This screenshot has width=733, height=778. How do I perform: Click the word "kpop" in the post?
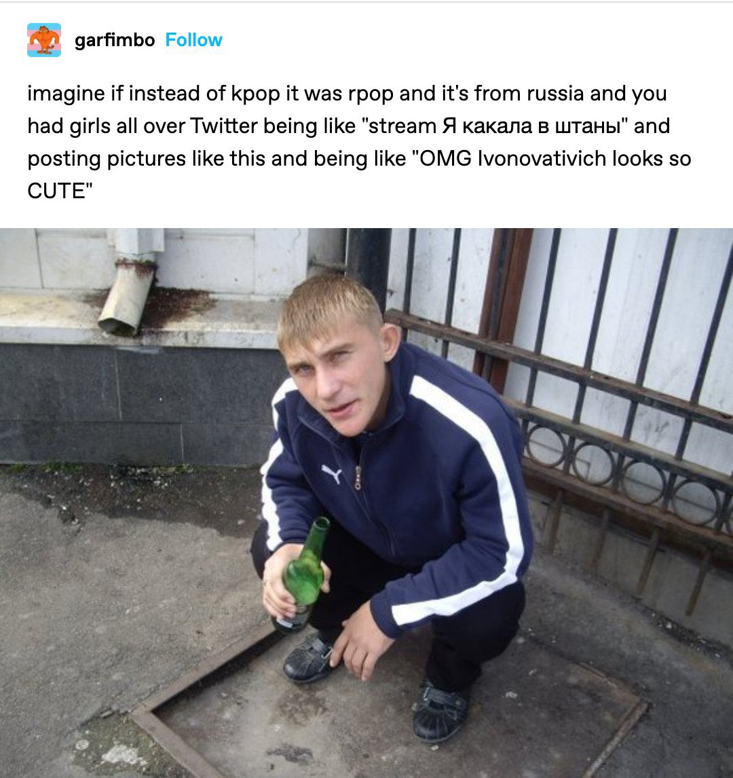(x=255, y=94)
